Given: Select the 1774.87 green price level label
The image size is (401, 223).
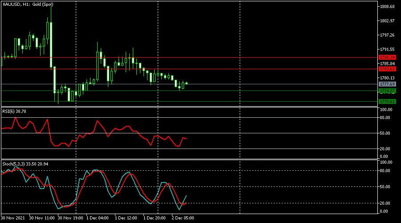Looking at the screenshot, I should tap(387, 91).
